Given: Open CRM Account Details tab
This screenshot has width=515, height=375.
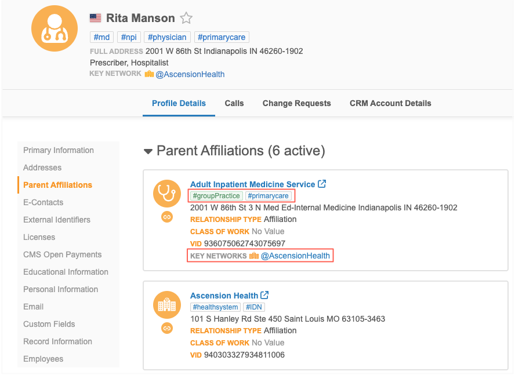Looking at the screenshot, I should [x=390, y=103].
